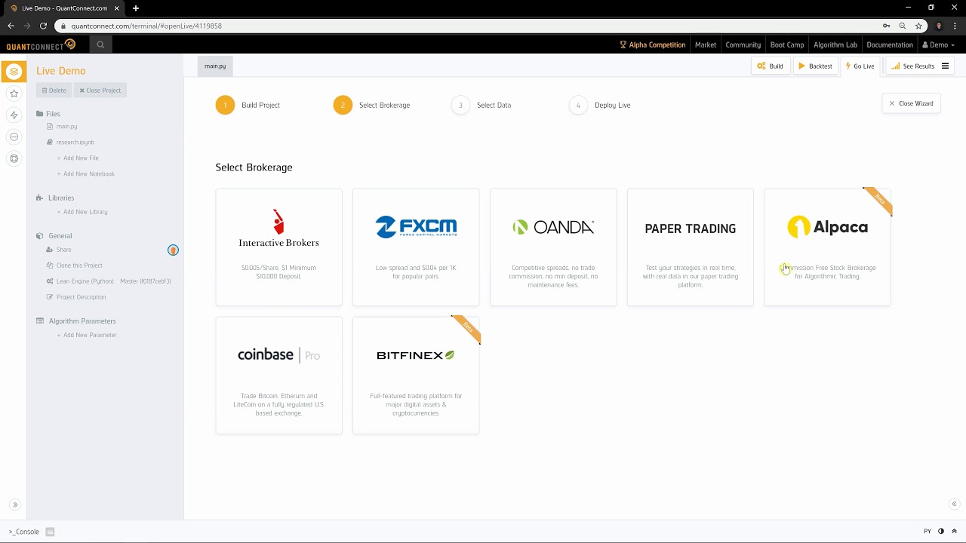Click the saved password key icon
Viewport: 966px width, 543px height.
click(x=886, y=26)
